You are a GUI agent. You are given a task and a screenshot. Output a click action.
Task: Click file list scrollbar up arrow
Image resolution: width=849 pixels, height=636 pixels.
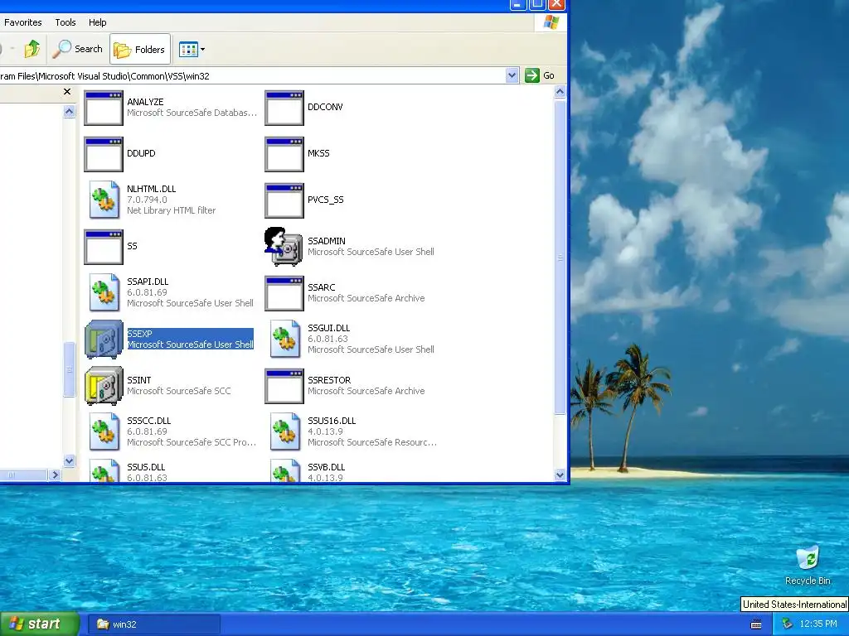tap(560, 92)
